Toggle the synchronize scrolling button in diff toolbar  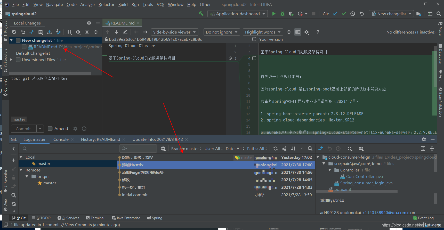[x=298, y=32]
